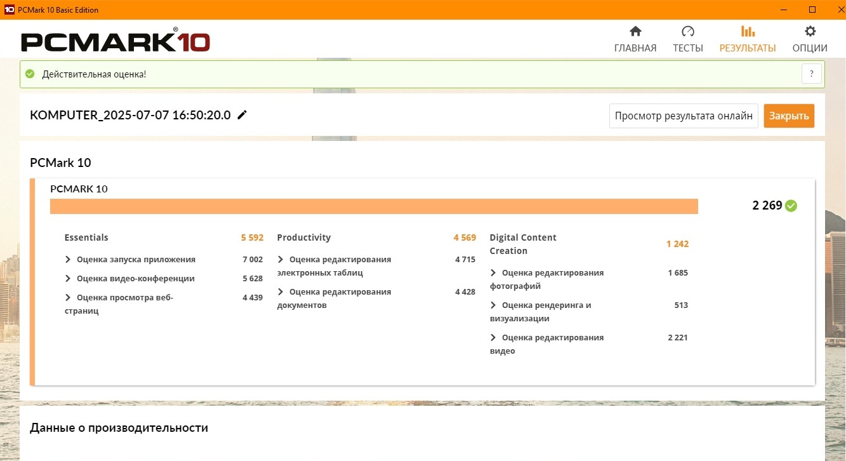Click the video conferencing score 5 628

point(253,279)
